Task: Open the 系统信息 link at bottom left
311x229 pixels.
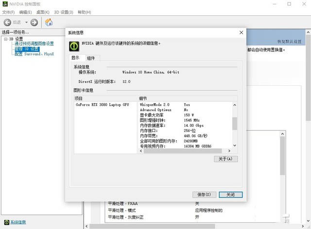Action: coord(18,222)
